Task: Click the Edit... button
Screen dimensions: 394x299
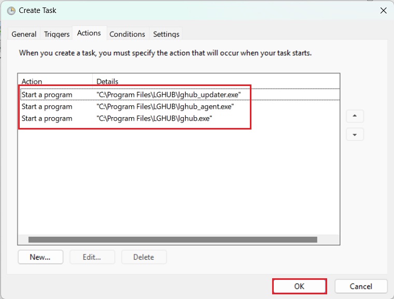Action: point(92,257)
